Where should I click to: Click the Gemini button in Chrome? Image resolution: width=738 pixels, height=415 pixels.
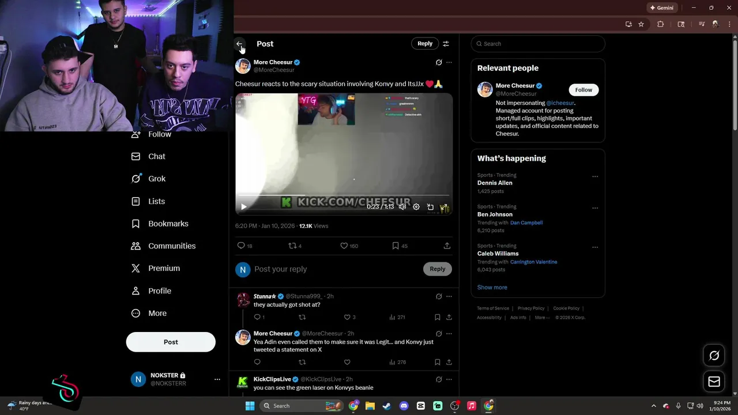661,8
